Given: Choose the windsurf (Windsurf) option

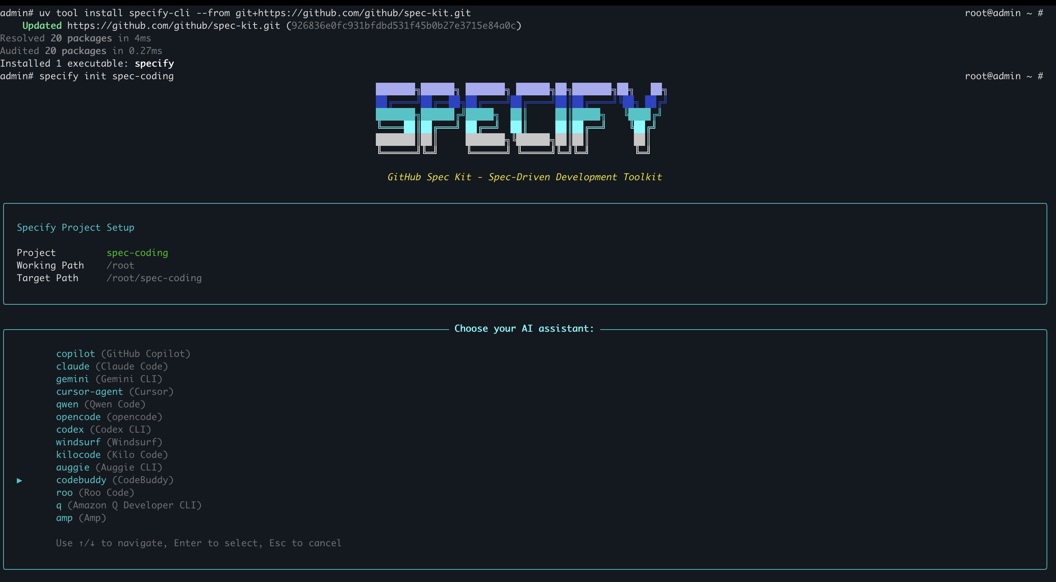Looking at the screenshot, I should click(x=109, y=442).
